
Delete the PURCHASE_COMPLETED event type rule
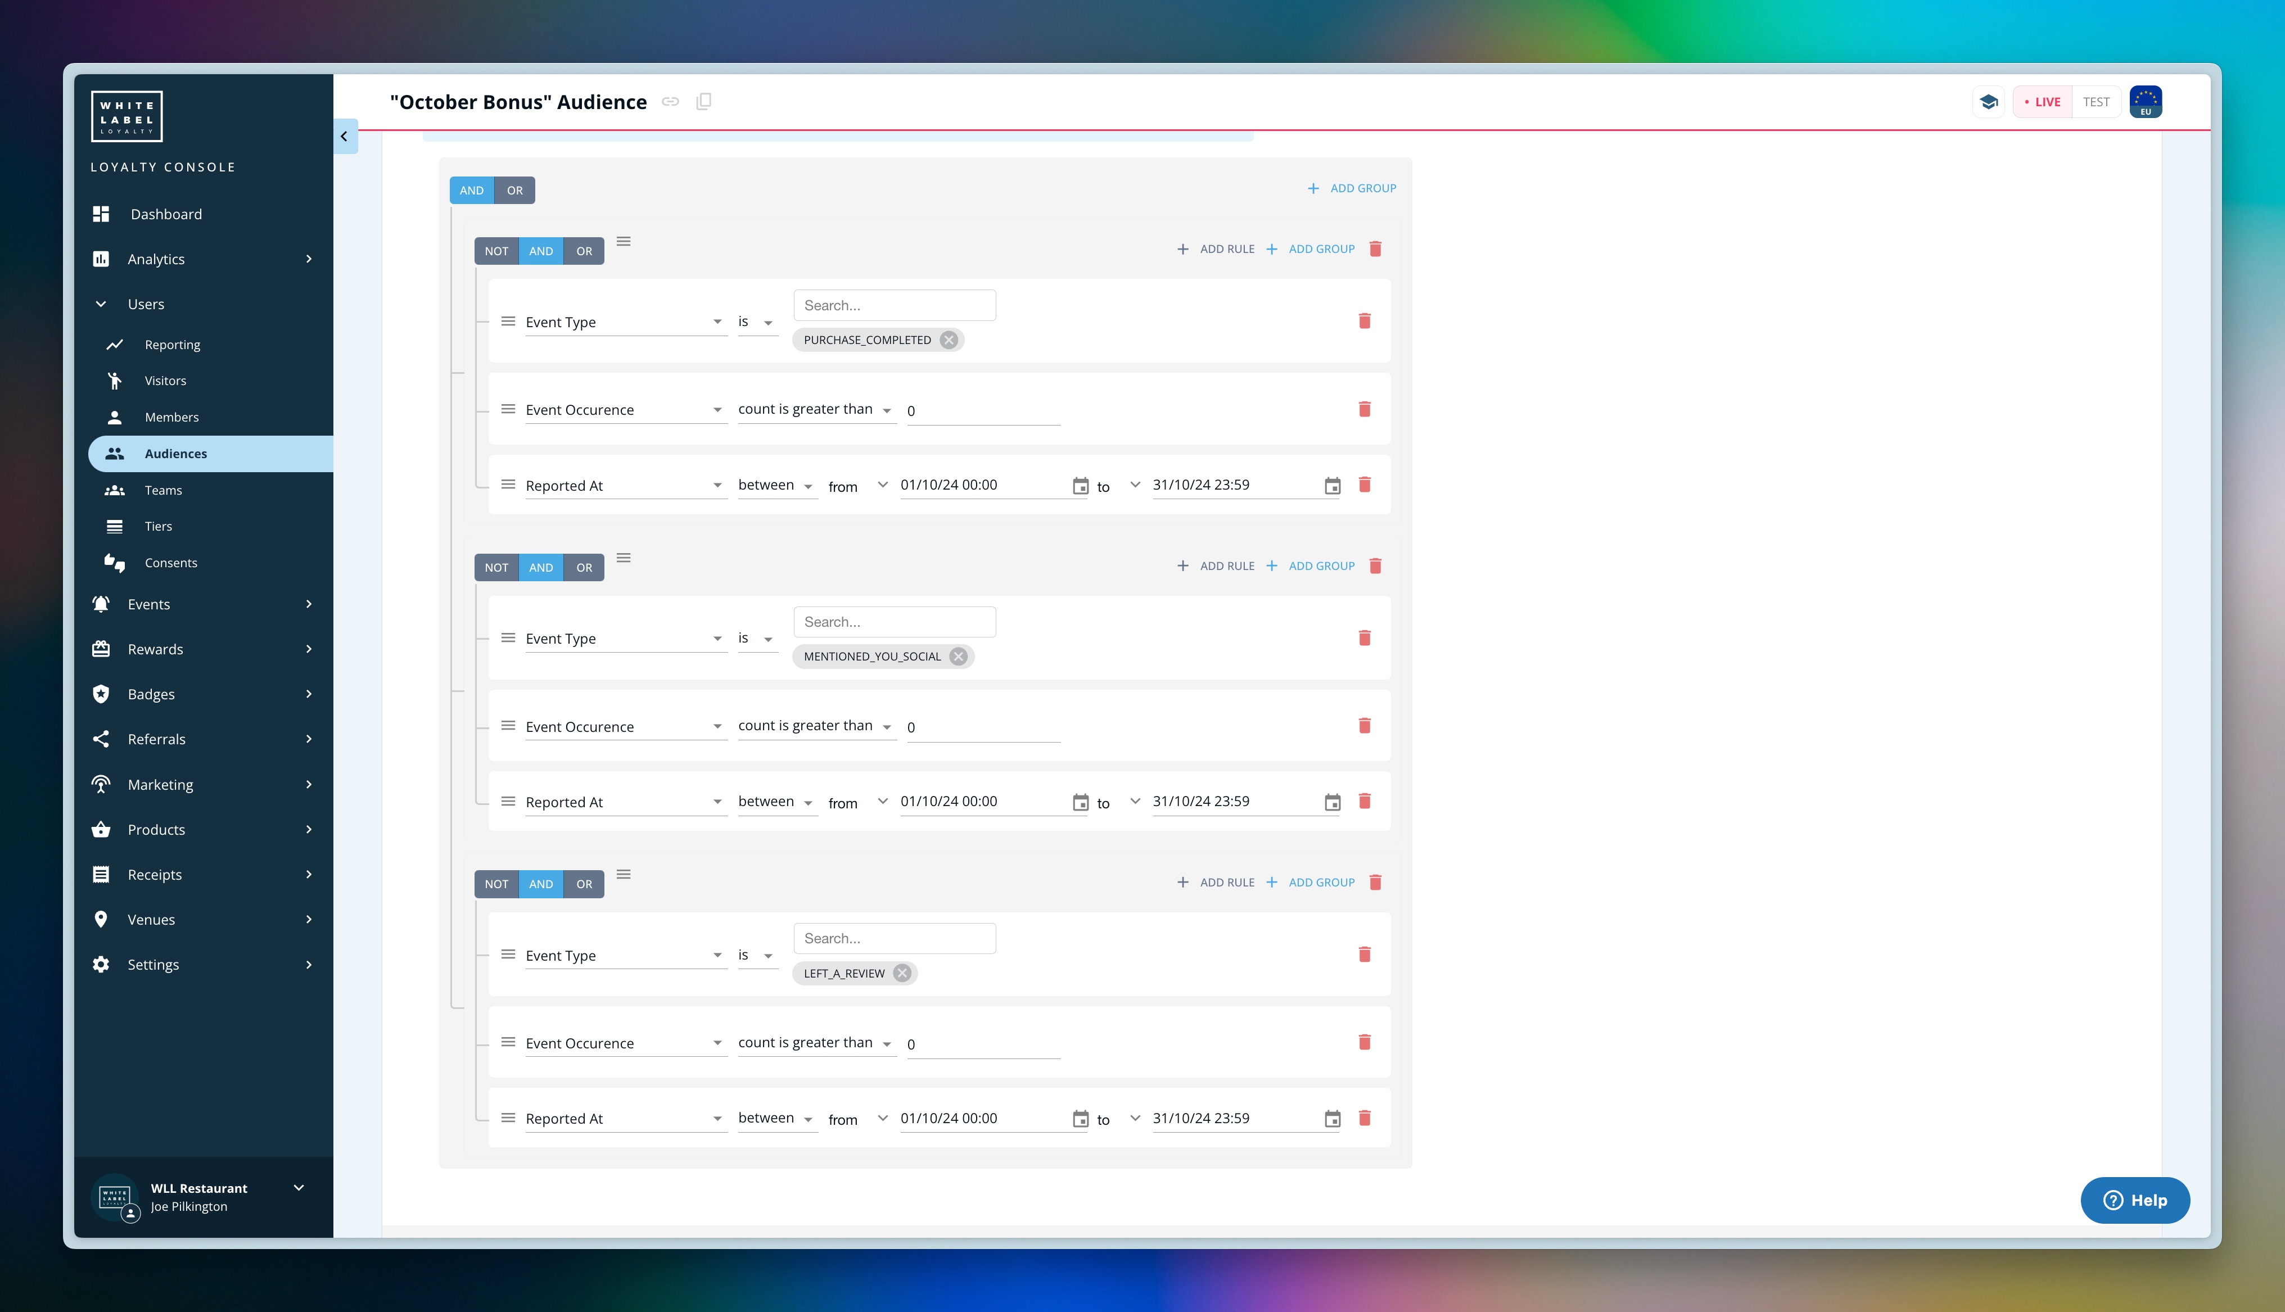pyautogui.click(x=1364, y=321)
